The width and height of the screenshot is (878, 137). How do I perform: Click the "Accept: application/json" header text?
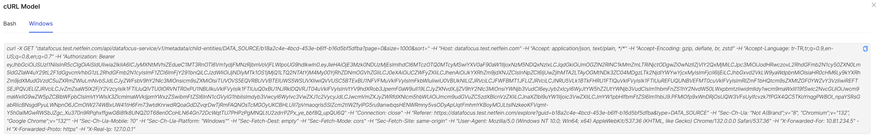tap(576, 48)
